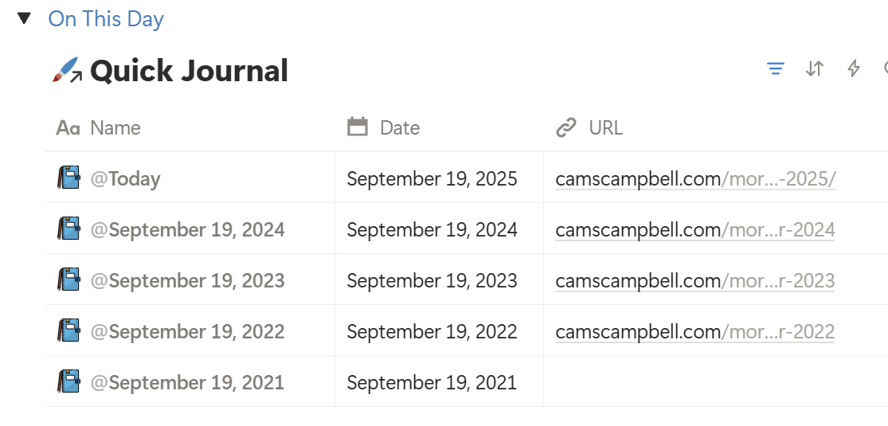Screen dimensions: 888x426
Task: Click the empty URL cell for 2021 entry
Action: click(x=714, y=382)
